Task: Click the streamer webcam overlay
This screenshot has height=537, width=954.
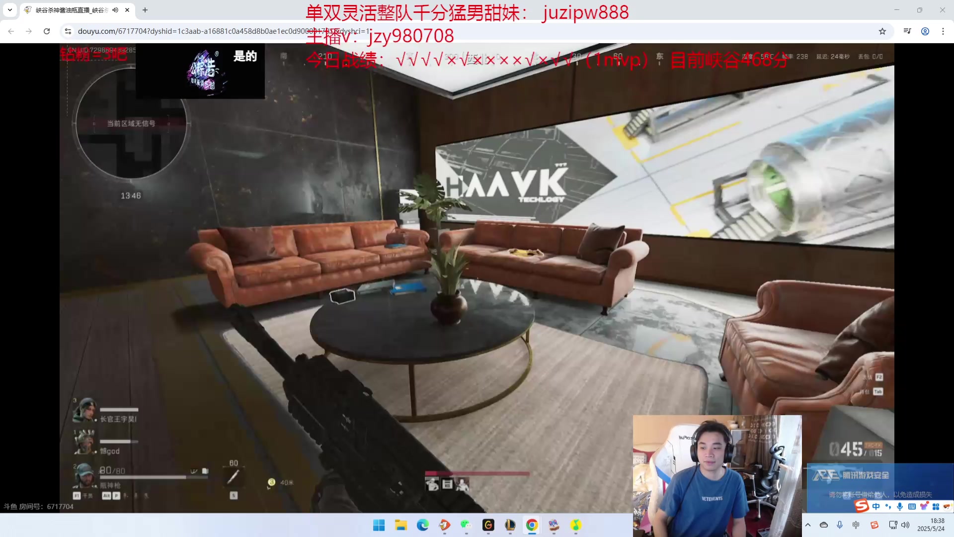Action: pos(717,476)
